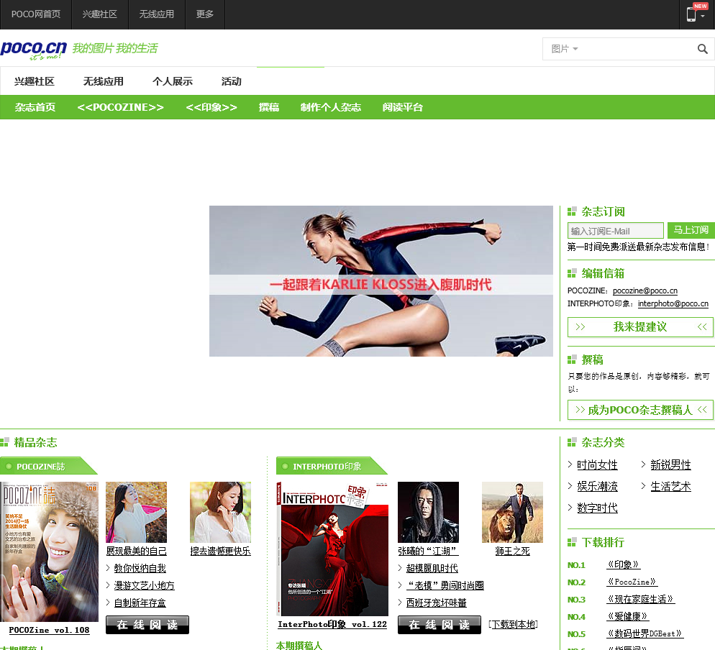Open the 自制新年存盒 article link
Image resolution: width=715 pixels, height=650 pixels.
click(x=140, y=603)
